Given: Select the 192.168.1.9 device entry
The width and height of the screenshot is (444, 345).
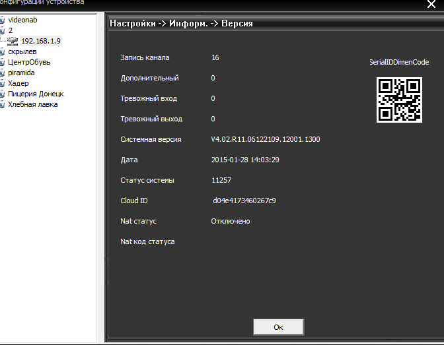Looking at the screenshot, I should pyautogui.click(x=40, y=41).
